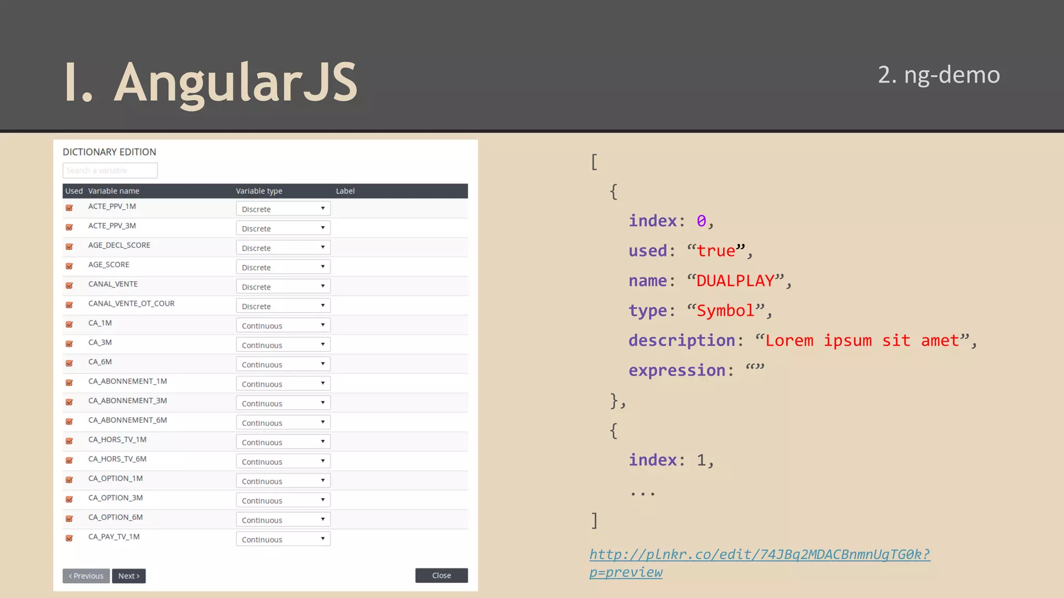
Task: Click the Variable type column header
Action: click(259, 191)
